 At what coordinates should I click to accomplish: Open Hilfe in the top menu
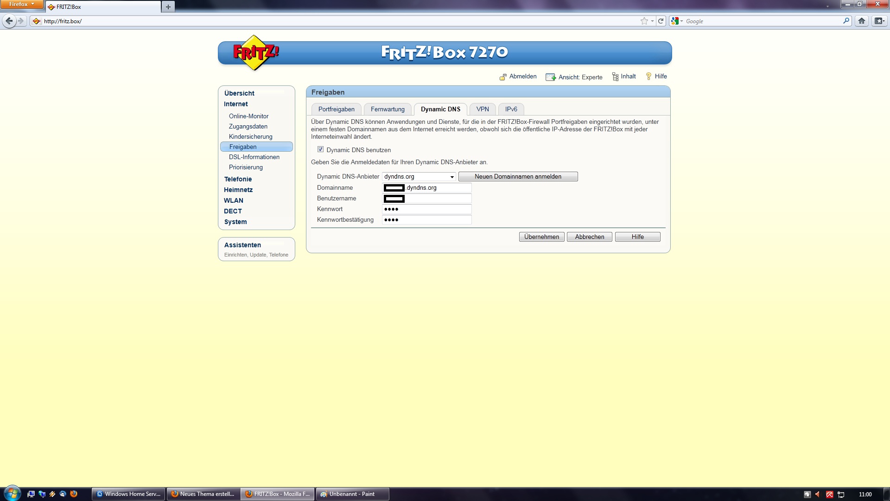coord(656,77)
